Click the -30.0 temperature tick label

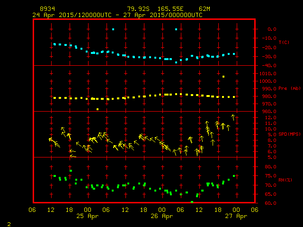tap(269, 57)
